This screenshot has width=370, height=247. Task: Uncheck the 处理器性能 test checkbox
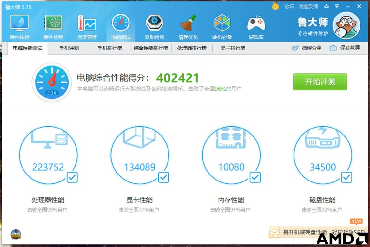[72, 178]
